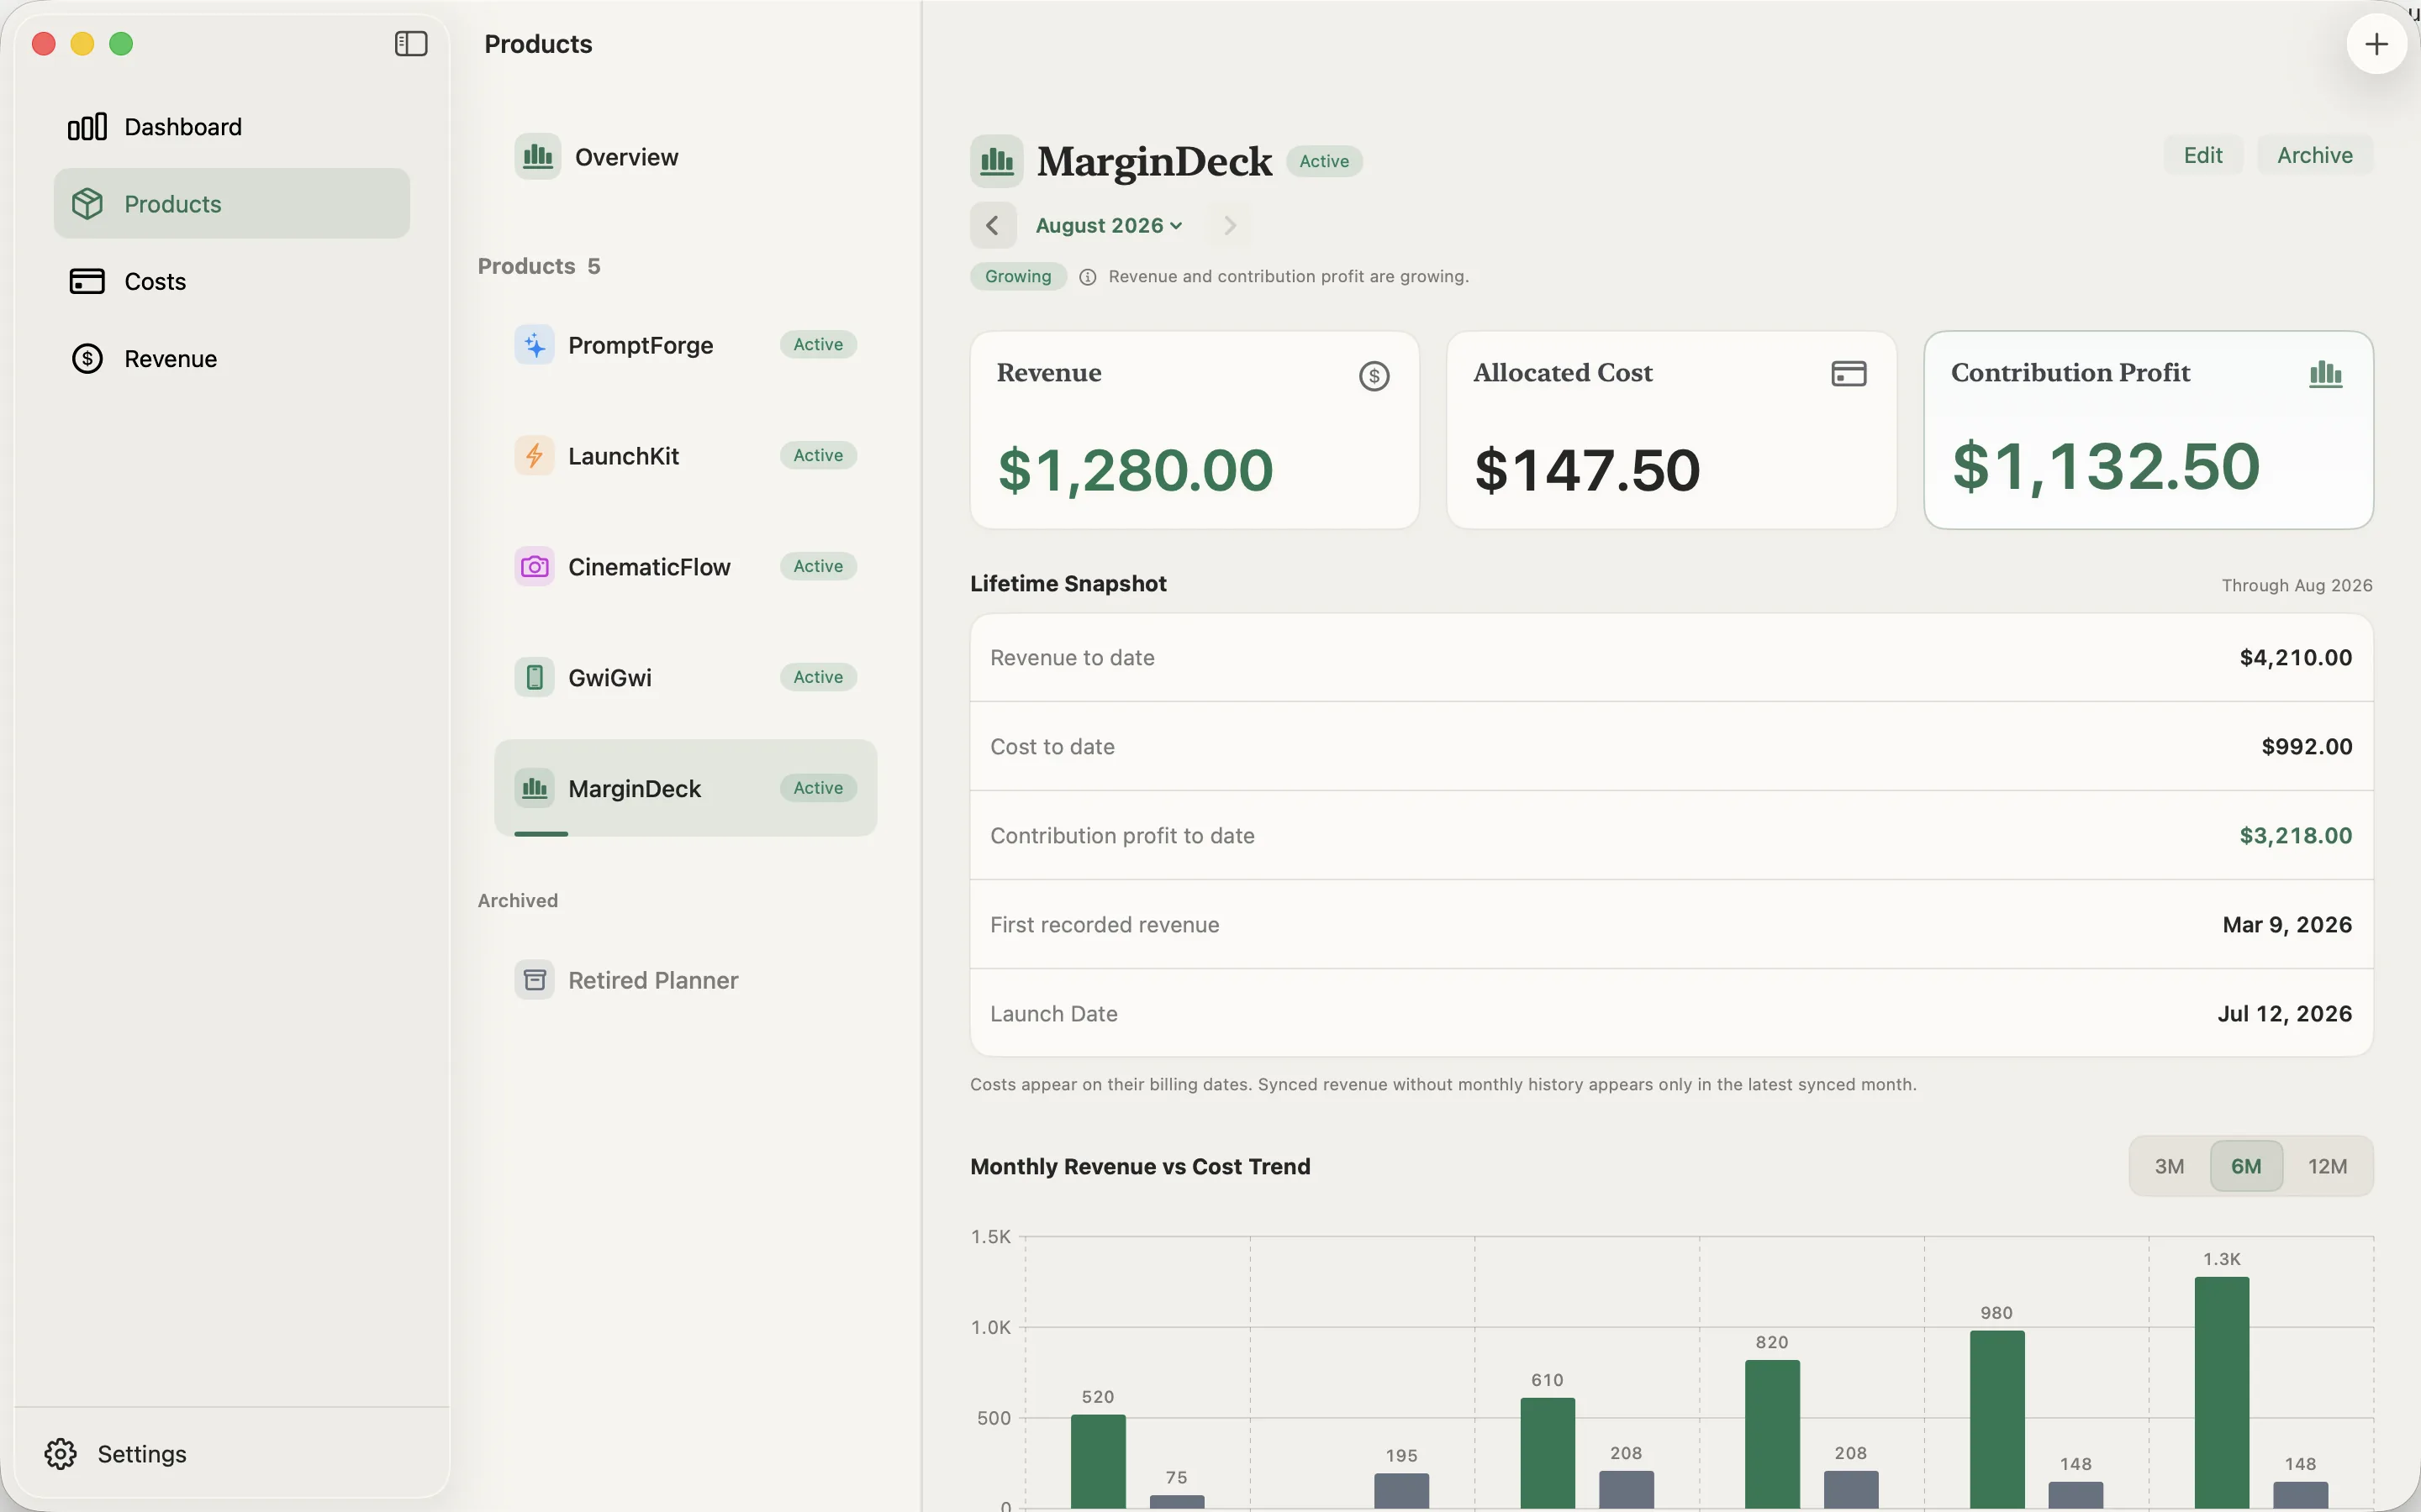Image resolution: width=2421 pixels, height=1512 pixels.
Task: Click the Revenue dollar-circle icon
Action: pos(87,359)
